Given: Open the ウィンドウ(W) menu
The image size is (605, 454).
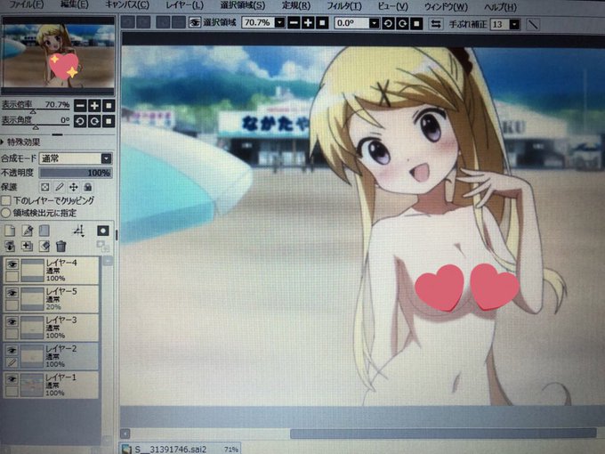Looking at the screenshot, I should [446, 7].
